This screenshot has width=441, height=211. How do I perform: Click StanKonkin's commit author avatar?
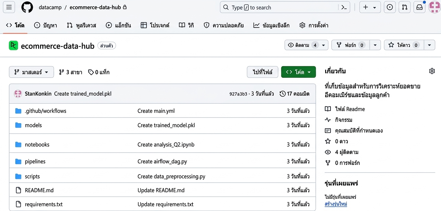(x=18, y=94)
